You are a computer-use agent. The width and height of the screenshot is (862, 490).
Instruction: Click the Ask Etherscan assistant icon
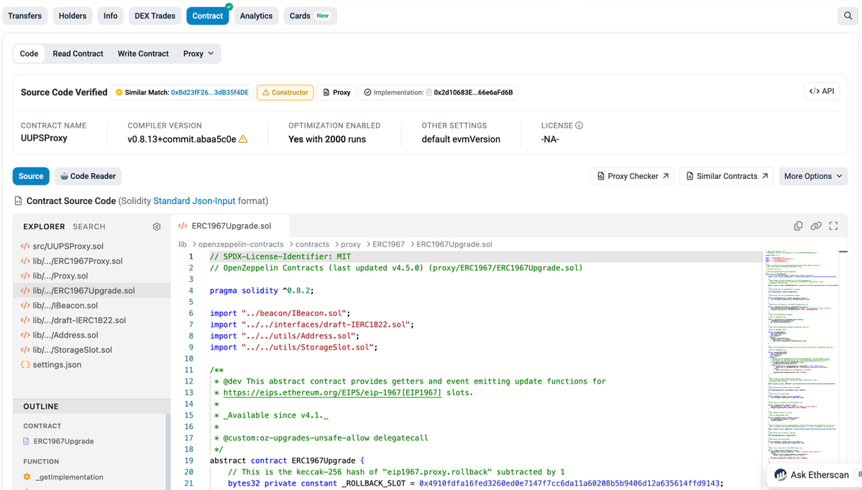781,475
